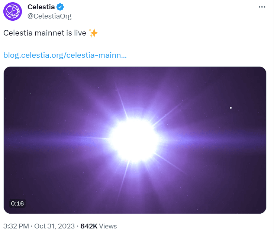Click the Oct 31, 2023 date
The height and width of the screenshot is (234, 274).
click(x=56, y=226)
